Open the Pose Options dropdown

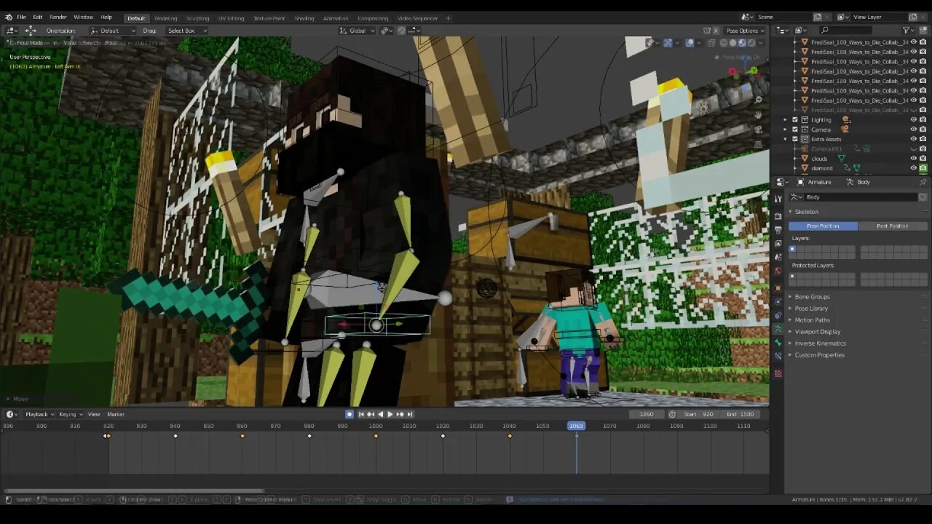point(745,31)
